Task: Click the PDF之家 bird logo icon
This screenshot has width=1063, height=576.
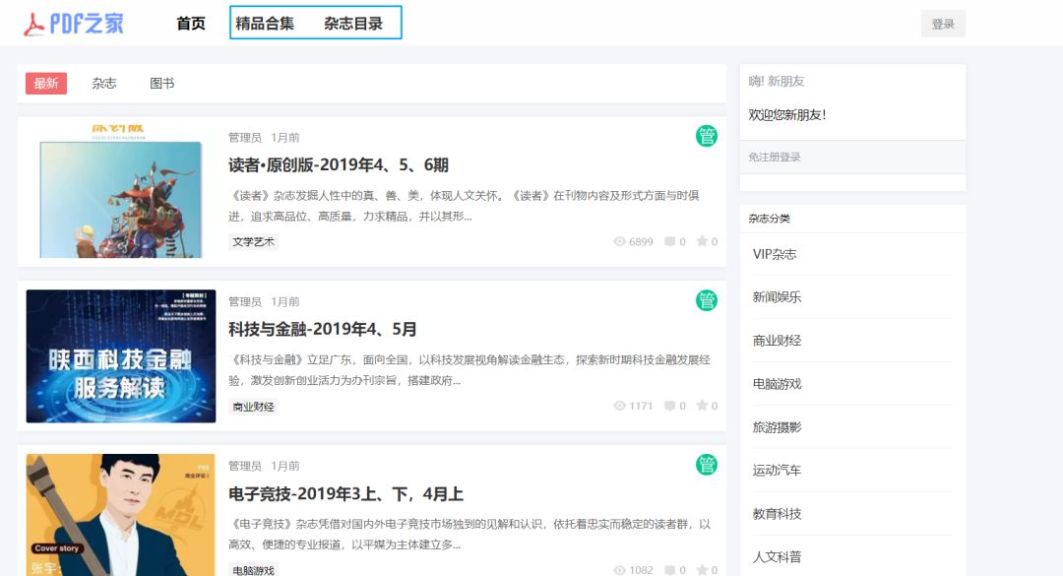Action: click(34, 24)
